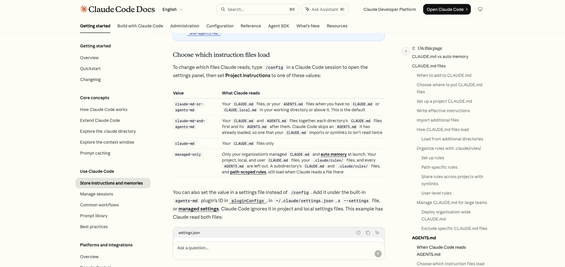Go to Prompt caching page
The height and width of the screenshot is (267, 565).
95,153
